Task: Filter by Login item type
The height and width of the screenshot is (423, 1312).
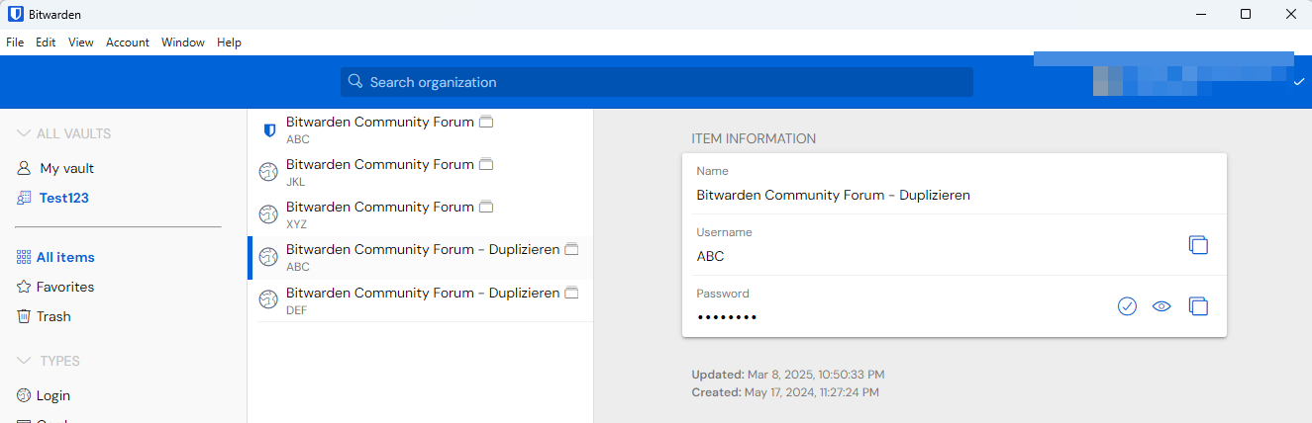Action: click(x=52, y=395)
